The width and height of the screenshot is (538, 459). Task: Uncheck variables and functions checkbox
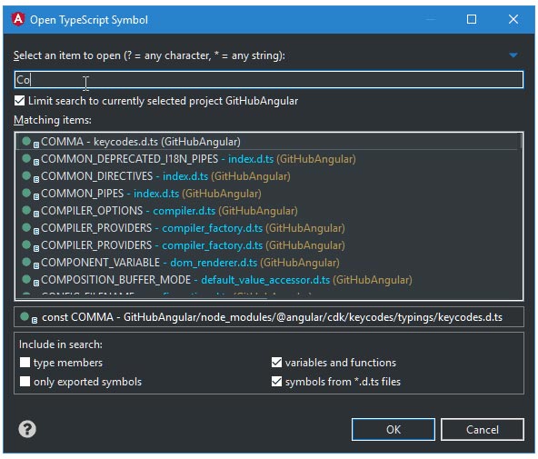276,363
